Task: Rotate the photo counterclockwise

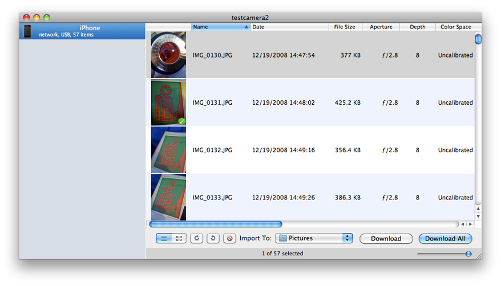Action: pyautogui.click(x=213, y=239)
